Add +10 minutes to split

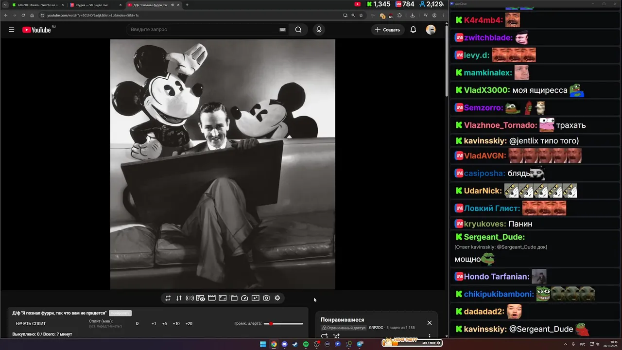coord(176,323)
